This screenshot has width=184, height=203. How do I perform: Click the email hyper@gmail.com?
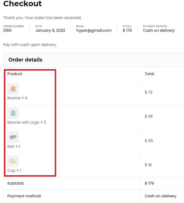94,30
